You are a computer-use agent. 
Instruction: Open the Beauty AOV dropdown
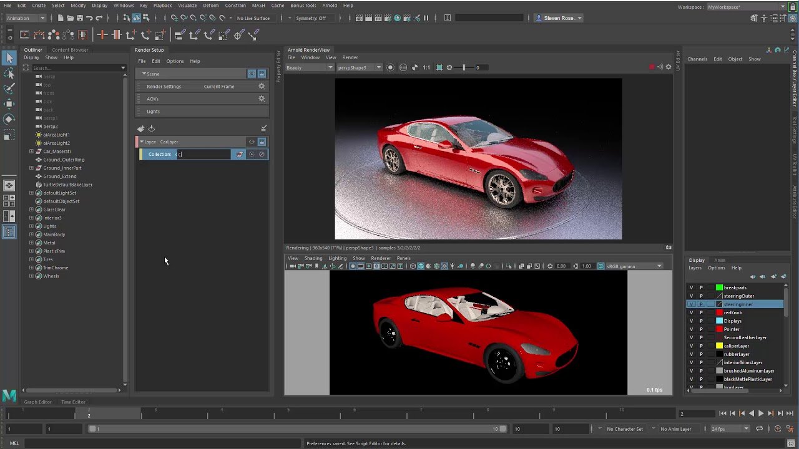[310, 67]
